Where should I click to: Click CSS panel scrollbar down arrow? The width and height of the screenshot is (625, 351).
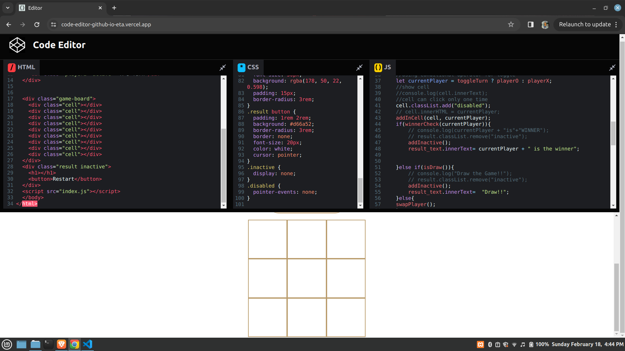pos(360,206)
